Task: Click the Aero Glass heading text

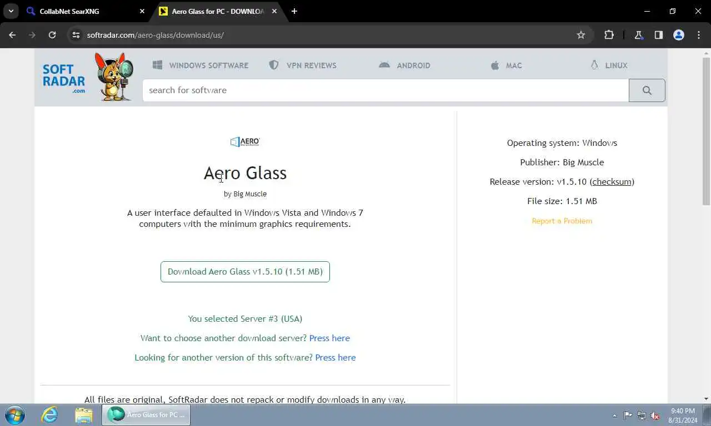Action: [245, 173]
